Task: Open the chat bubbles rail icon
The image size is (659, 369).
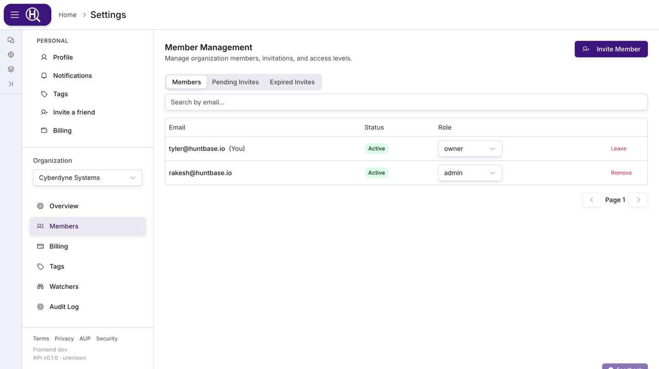Action: pos(11,40)
